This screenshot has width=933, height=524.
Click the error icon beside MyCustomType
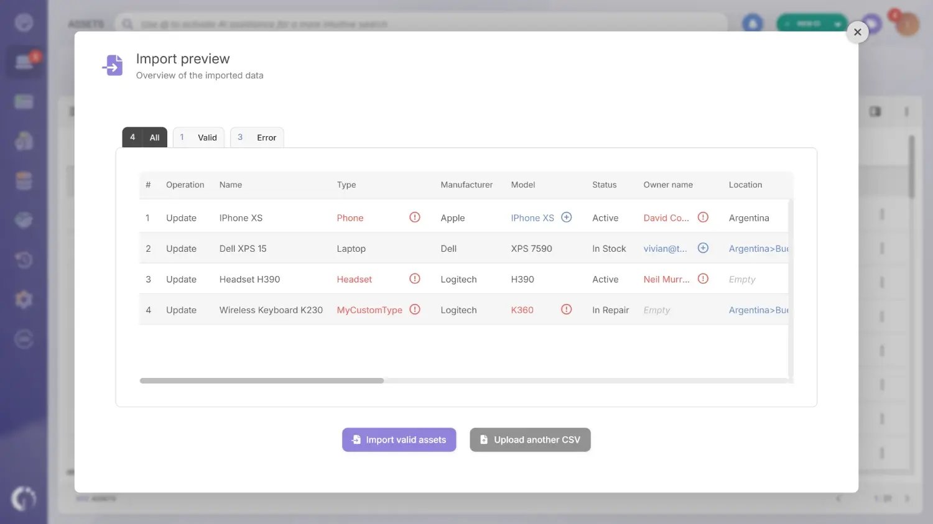coord(415,309)
